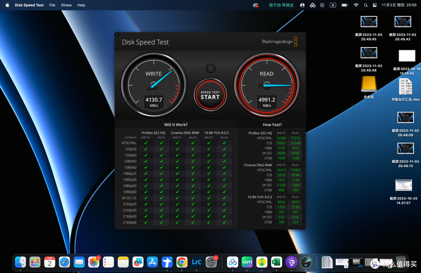
Task: Start the speed test
Action: pos(210,95)
